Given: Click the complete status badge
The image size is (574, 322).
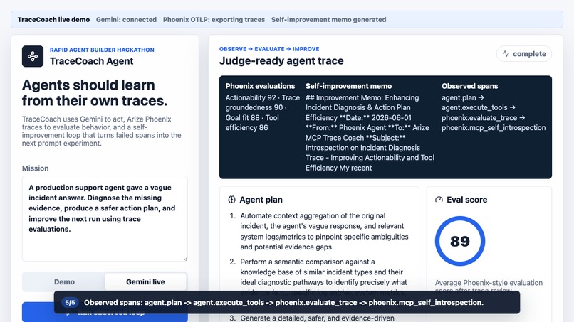Looking at the screenshot, I should (524, 54).
